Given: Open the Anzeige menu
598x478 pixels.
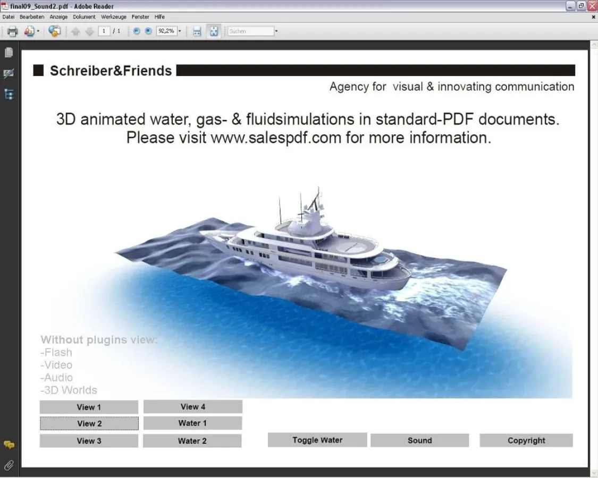Looking at the screenshot, I should 58,17.
